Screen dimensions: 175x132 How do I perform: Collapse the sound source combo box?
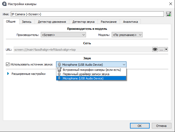click(x=124, y=64)
